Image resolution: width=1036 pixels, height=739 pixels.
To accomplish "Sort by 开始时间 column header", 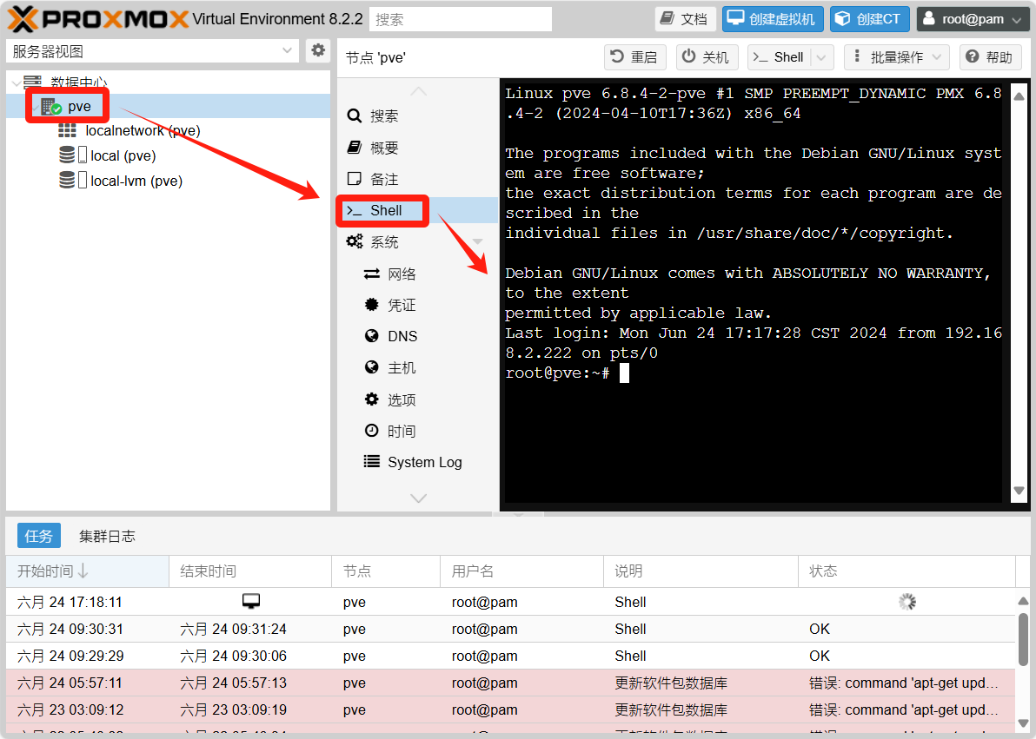I will tap(52, 571).
